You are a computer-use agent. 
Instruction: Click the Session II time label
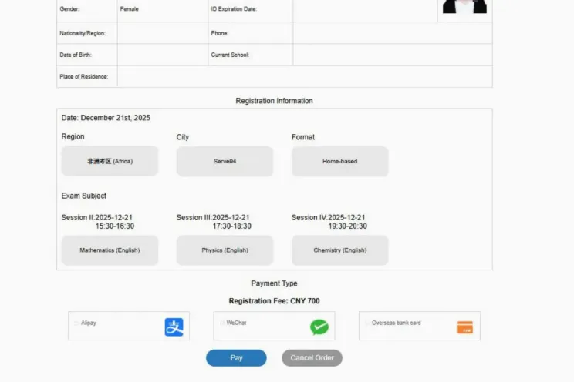coord(97,222)
